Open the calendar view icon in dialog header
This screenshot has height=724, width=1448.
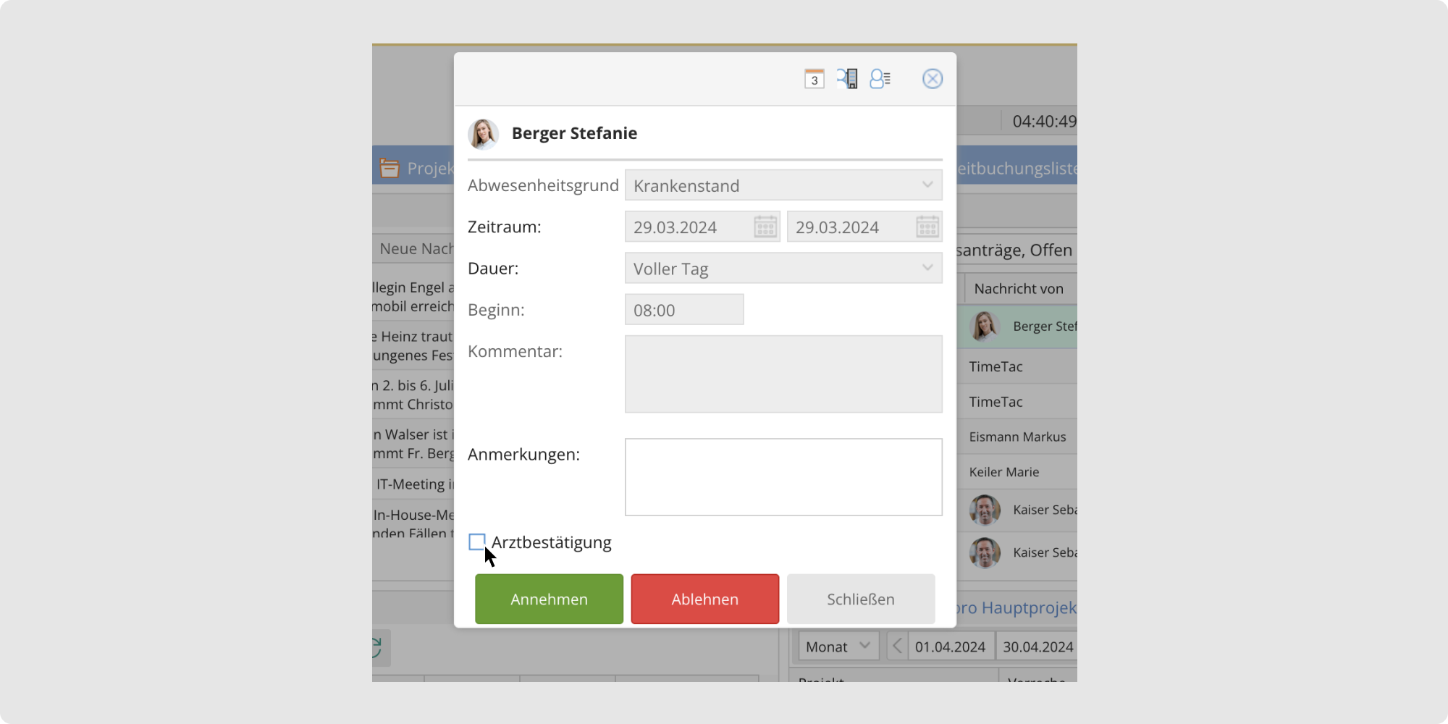point(814,79)
